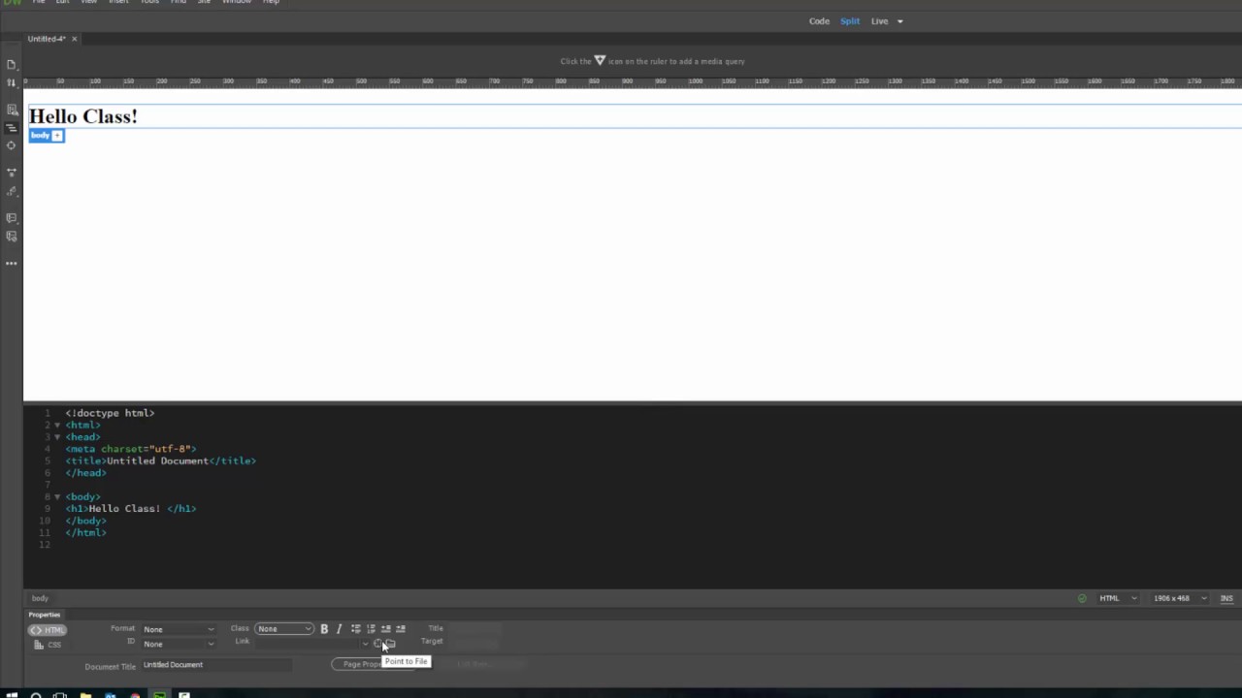Open the Open Documents icon in left toolbar
This screenshot has width=1242, height=698.
12,64
